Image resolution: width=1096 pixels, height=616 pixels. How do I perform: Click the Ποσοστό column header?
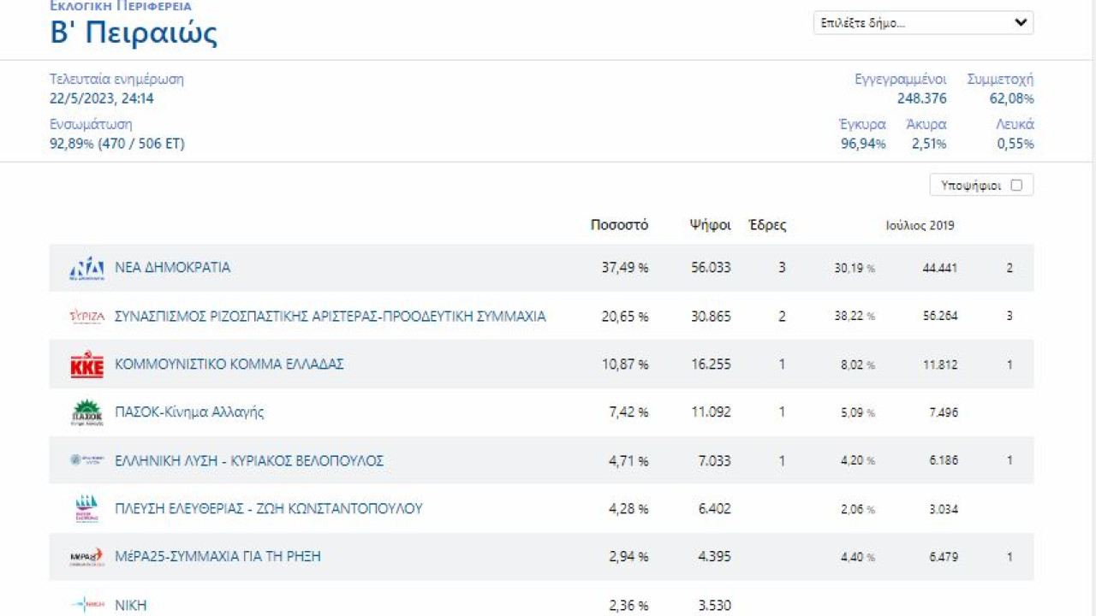click(619, 225)
